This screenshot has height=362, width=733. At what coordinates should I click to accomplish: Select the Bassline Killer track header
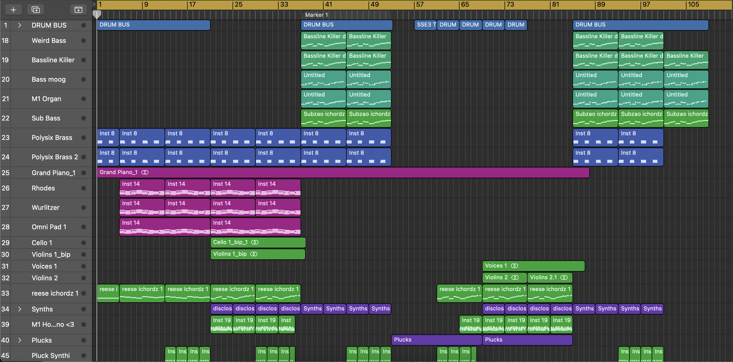tap(53, 60)
